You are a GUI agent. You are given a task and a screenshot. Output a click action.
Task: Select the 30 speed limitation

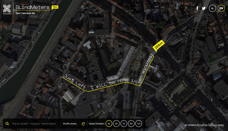109,124
